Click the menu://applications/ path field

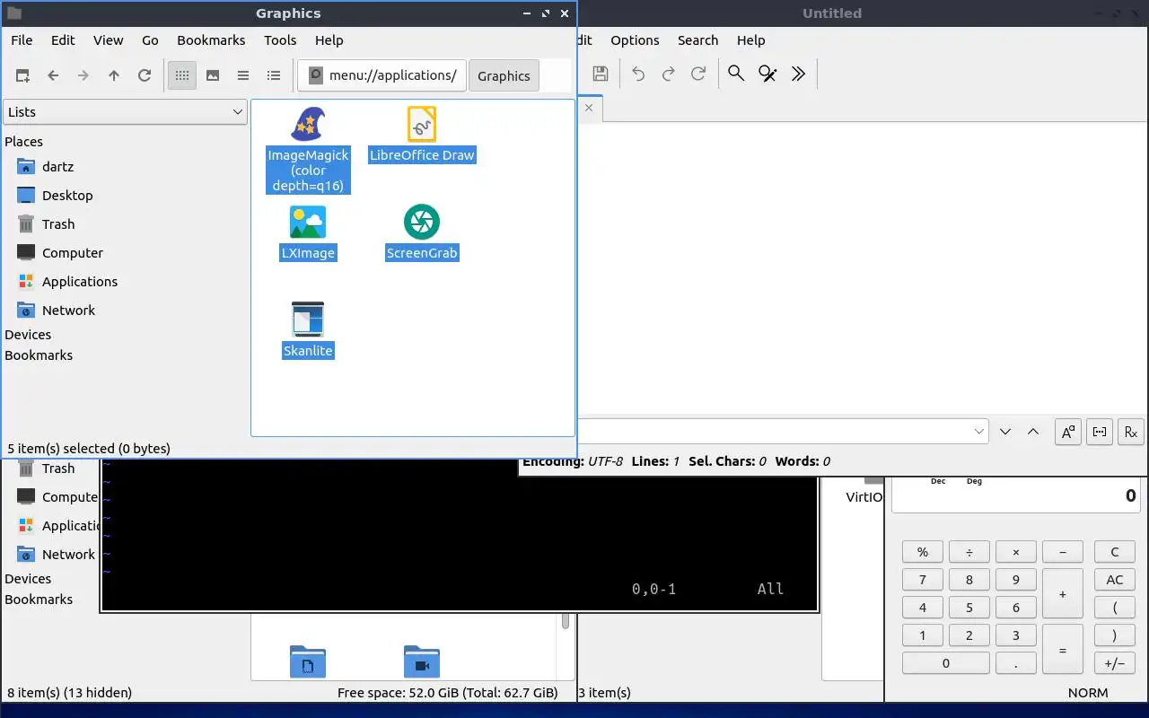(382, 75)
